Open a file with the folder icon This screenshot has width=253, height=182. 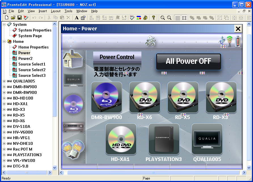click(13, 18)
